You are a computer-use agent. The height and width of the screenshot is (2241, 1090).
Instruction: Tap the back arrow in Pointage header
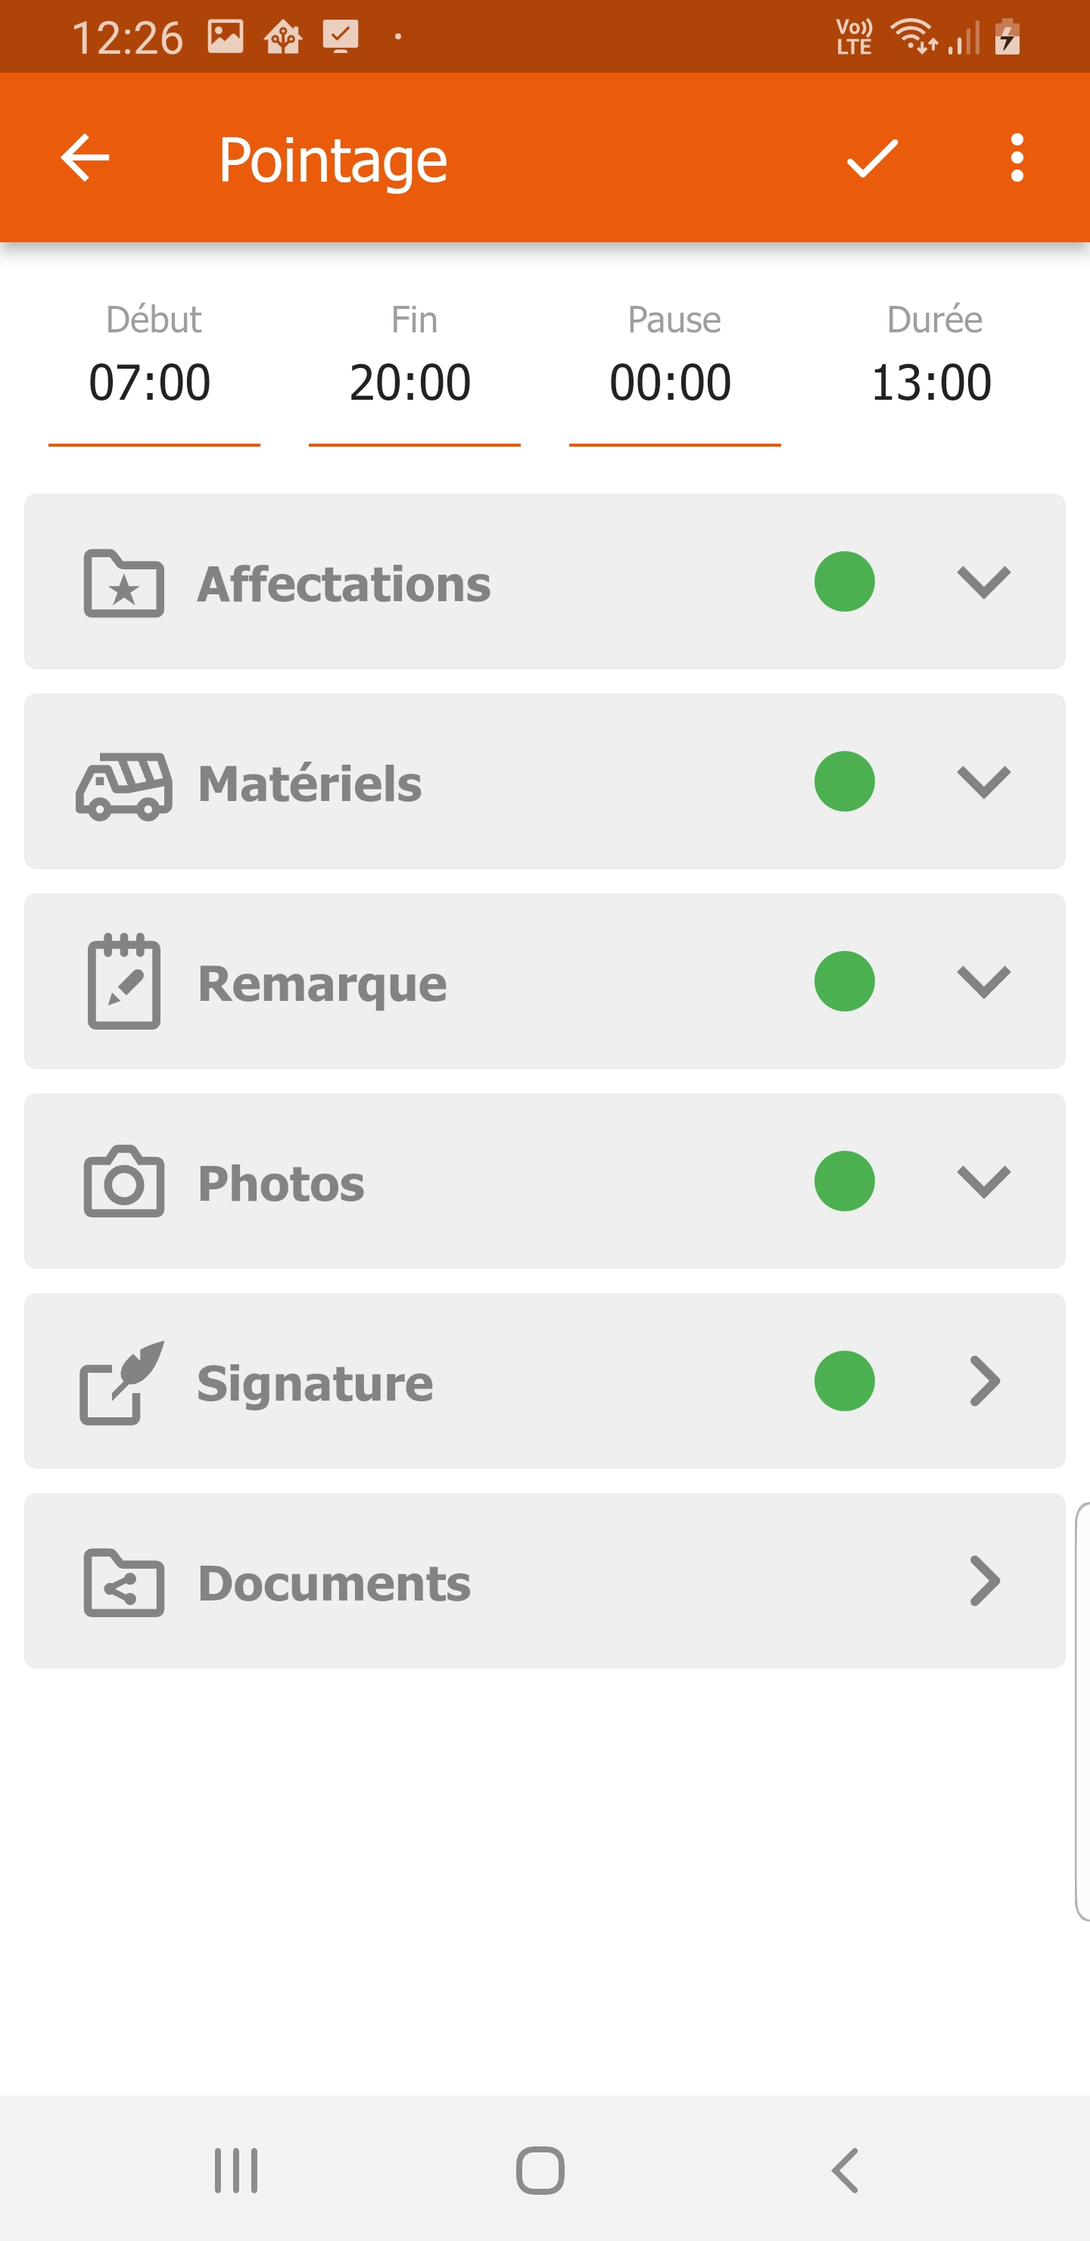pos(86,158)
